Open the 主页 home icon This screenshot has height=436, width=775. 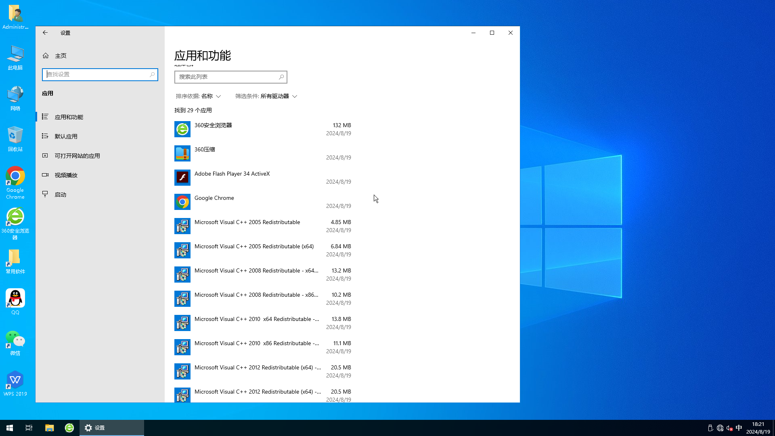pos(46,56)
